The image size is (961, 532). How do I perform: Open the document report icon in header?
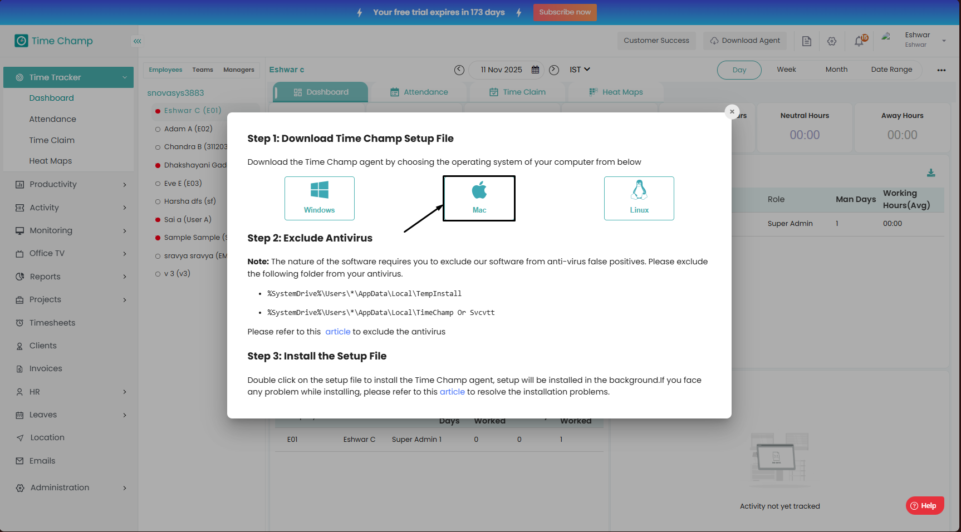click(x=806, y=41)
